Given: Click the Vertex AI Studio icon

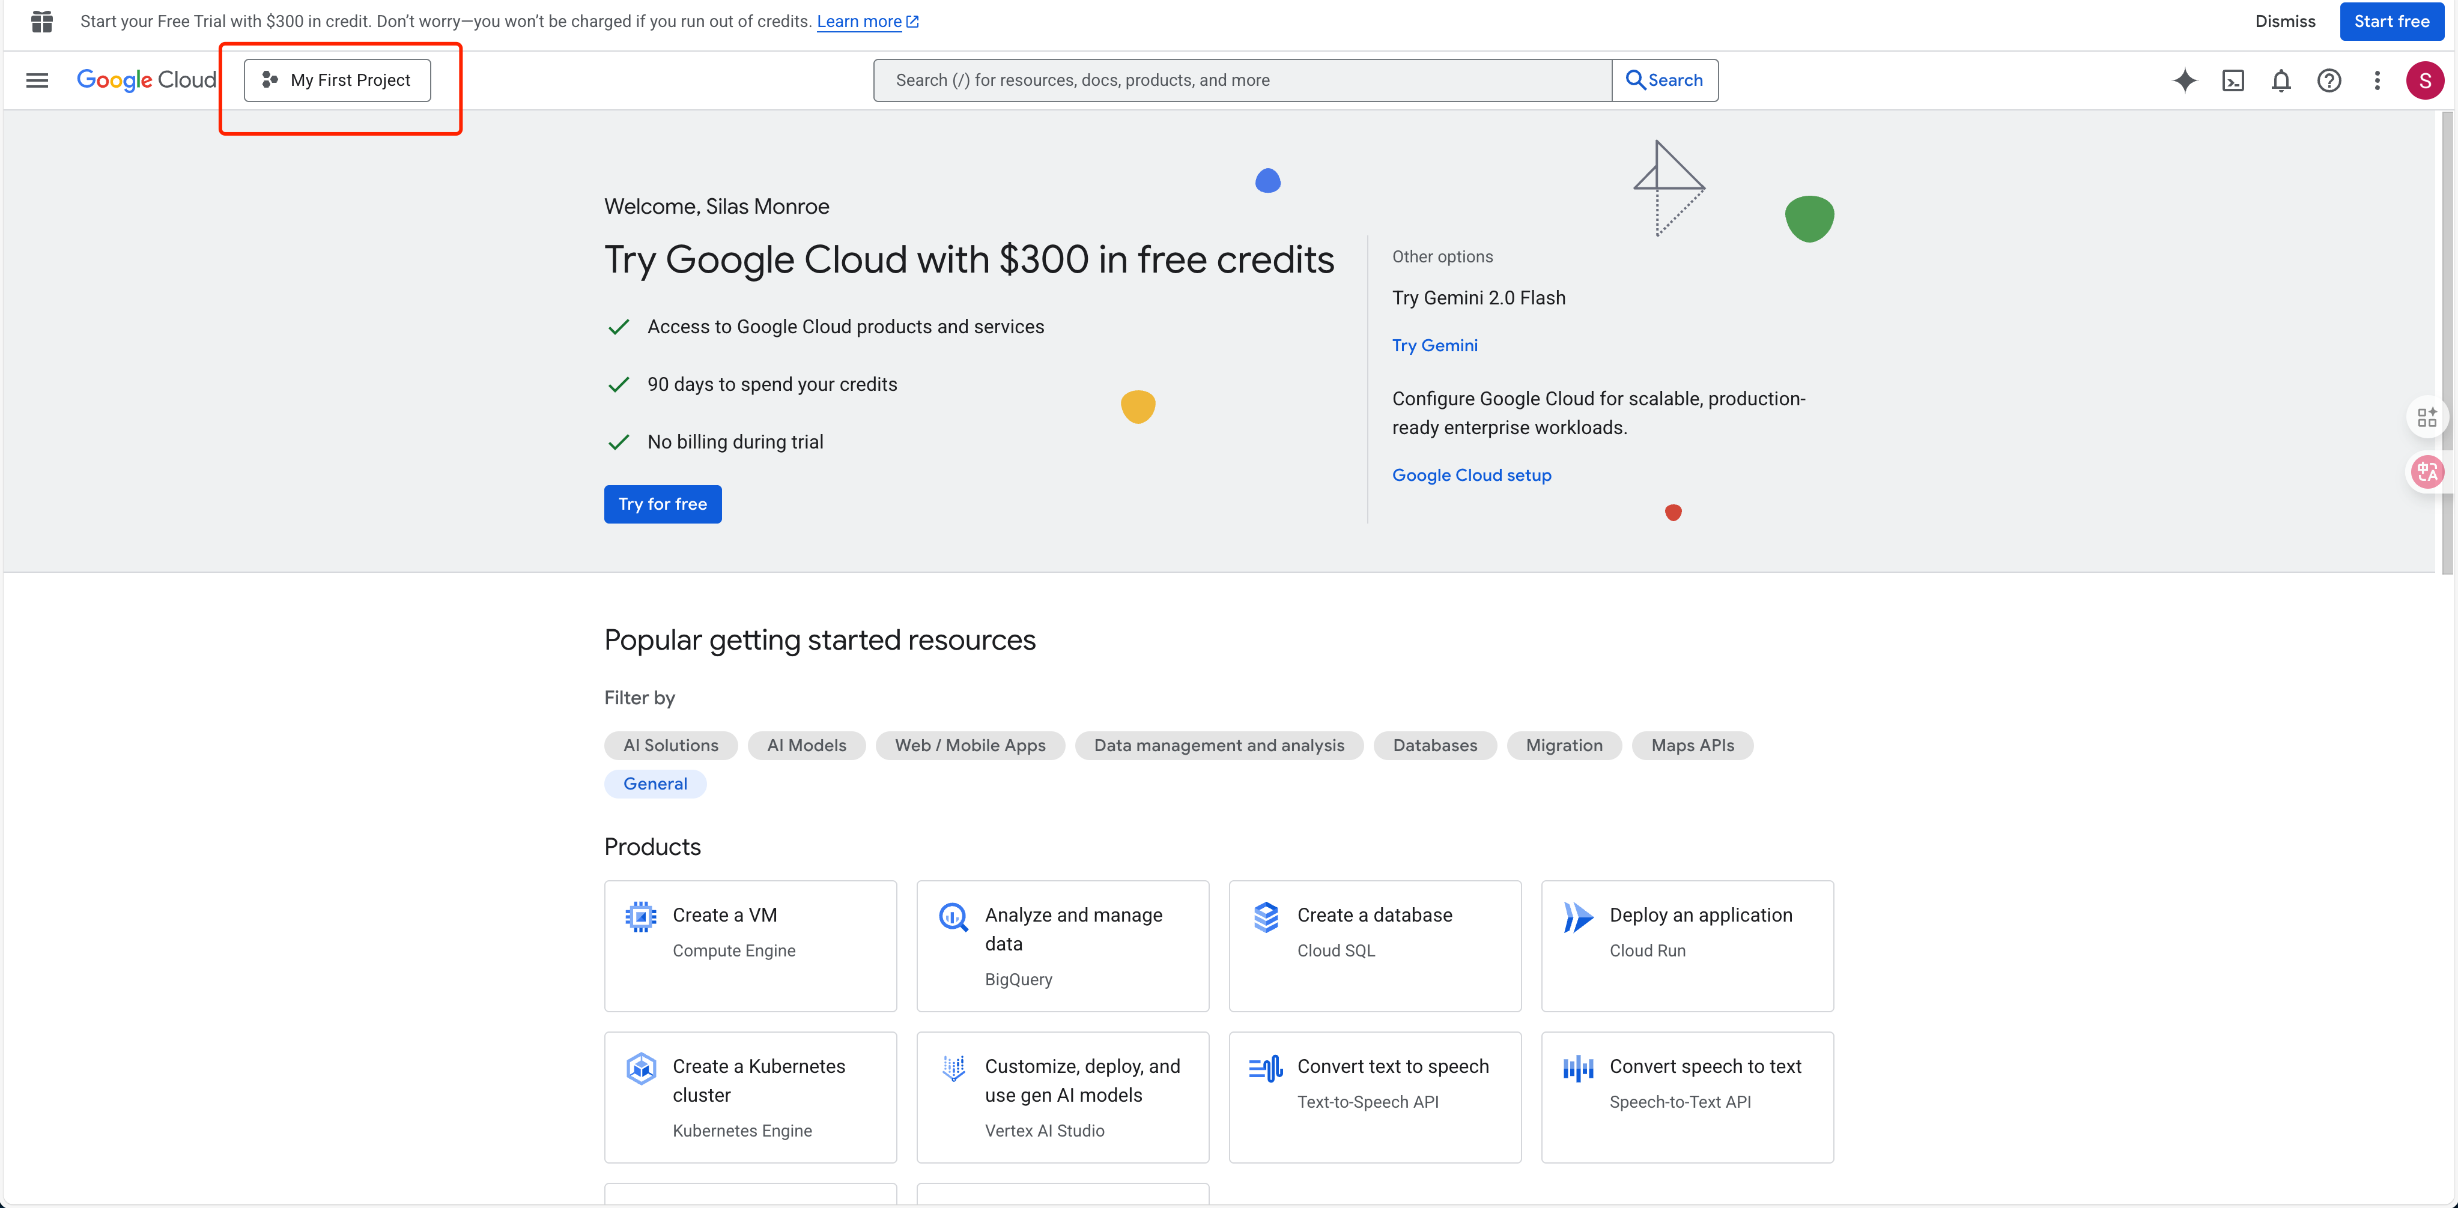Looking at the screenshot, I should tap(953, 1068).
